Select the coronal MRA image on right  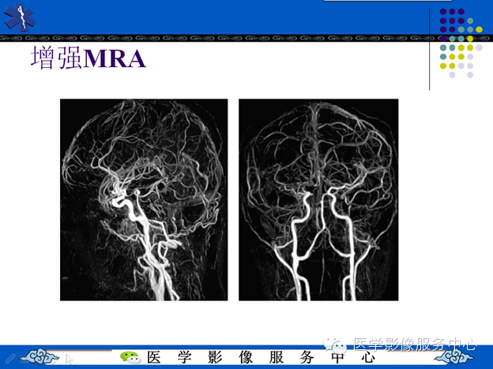tap(318, 200)
